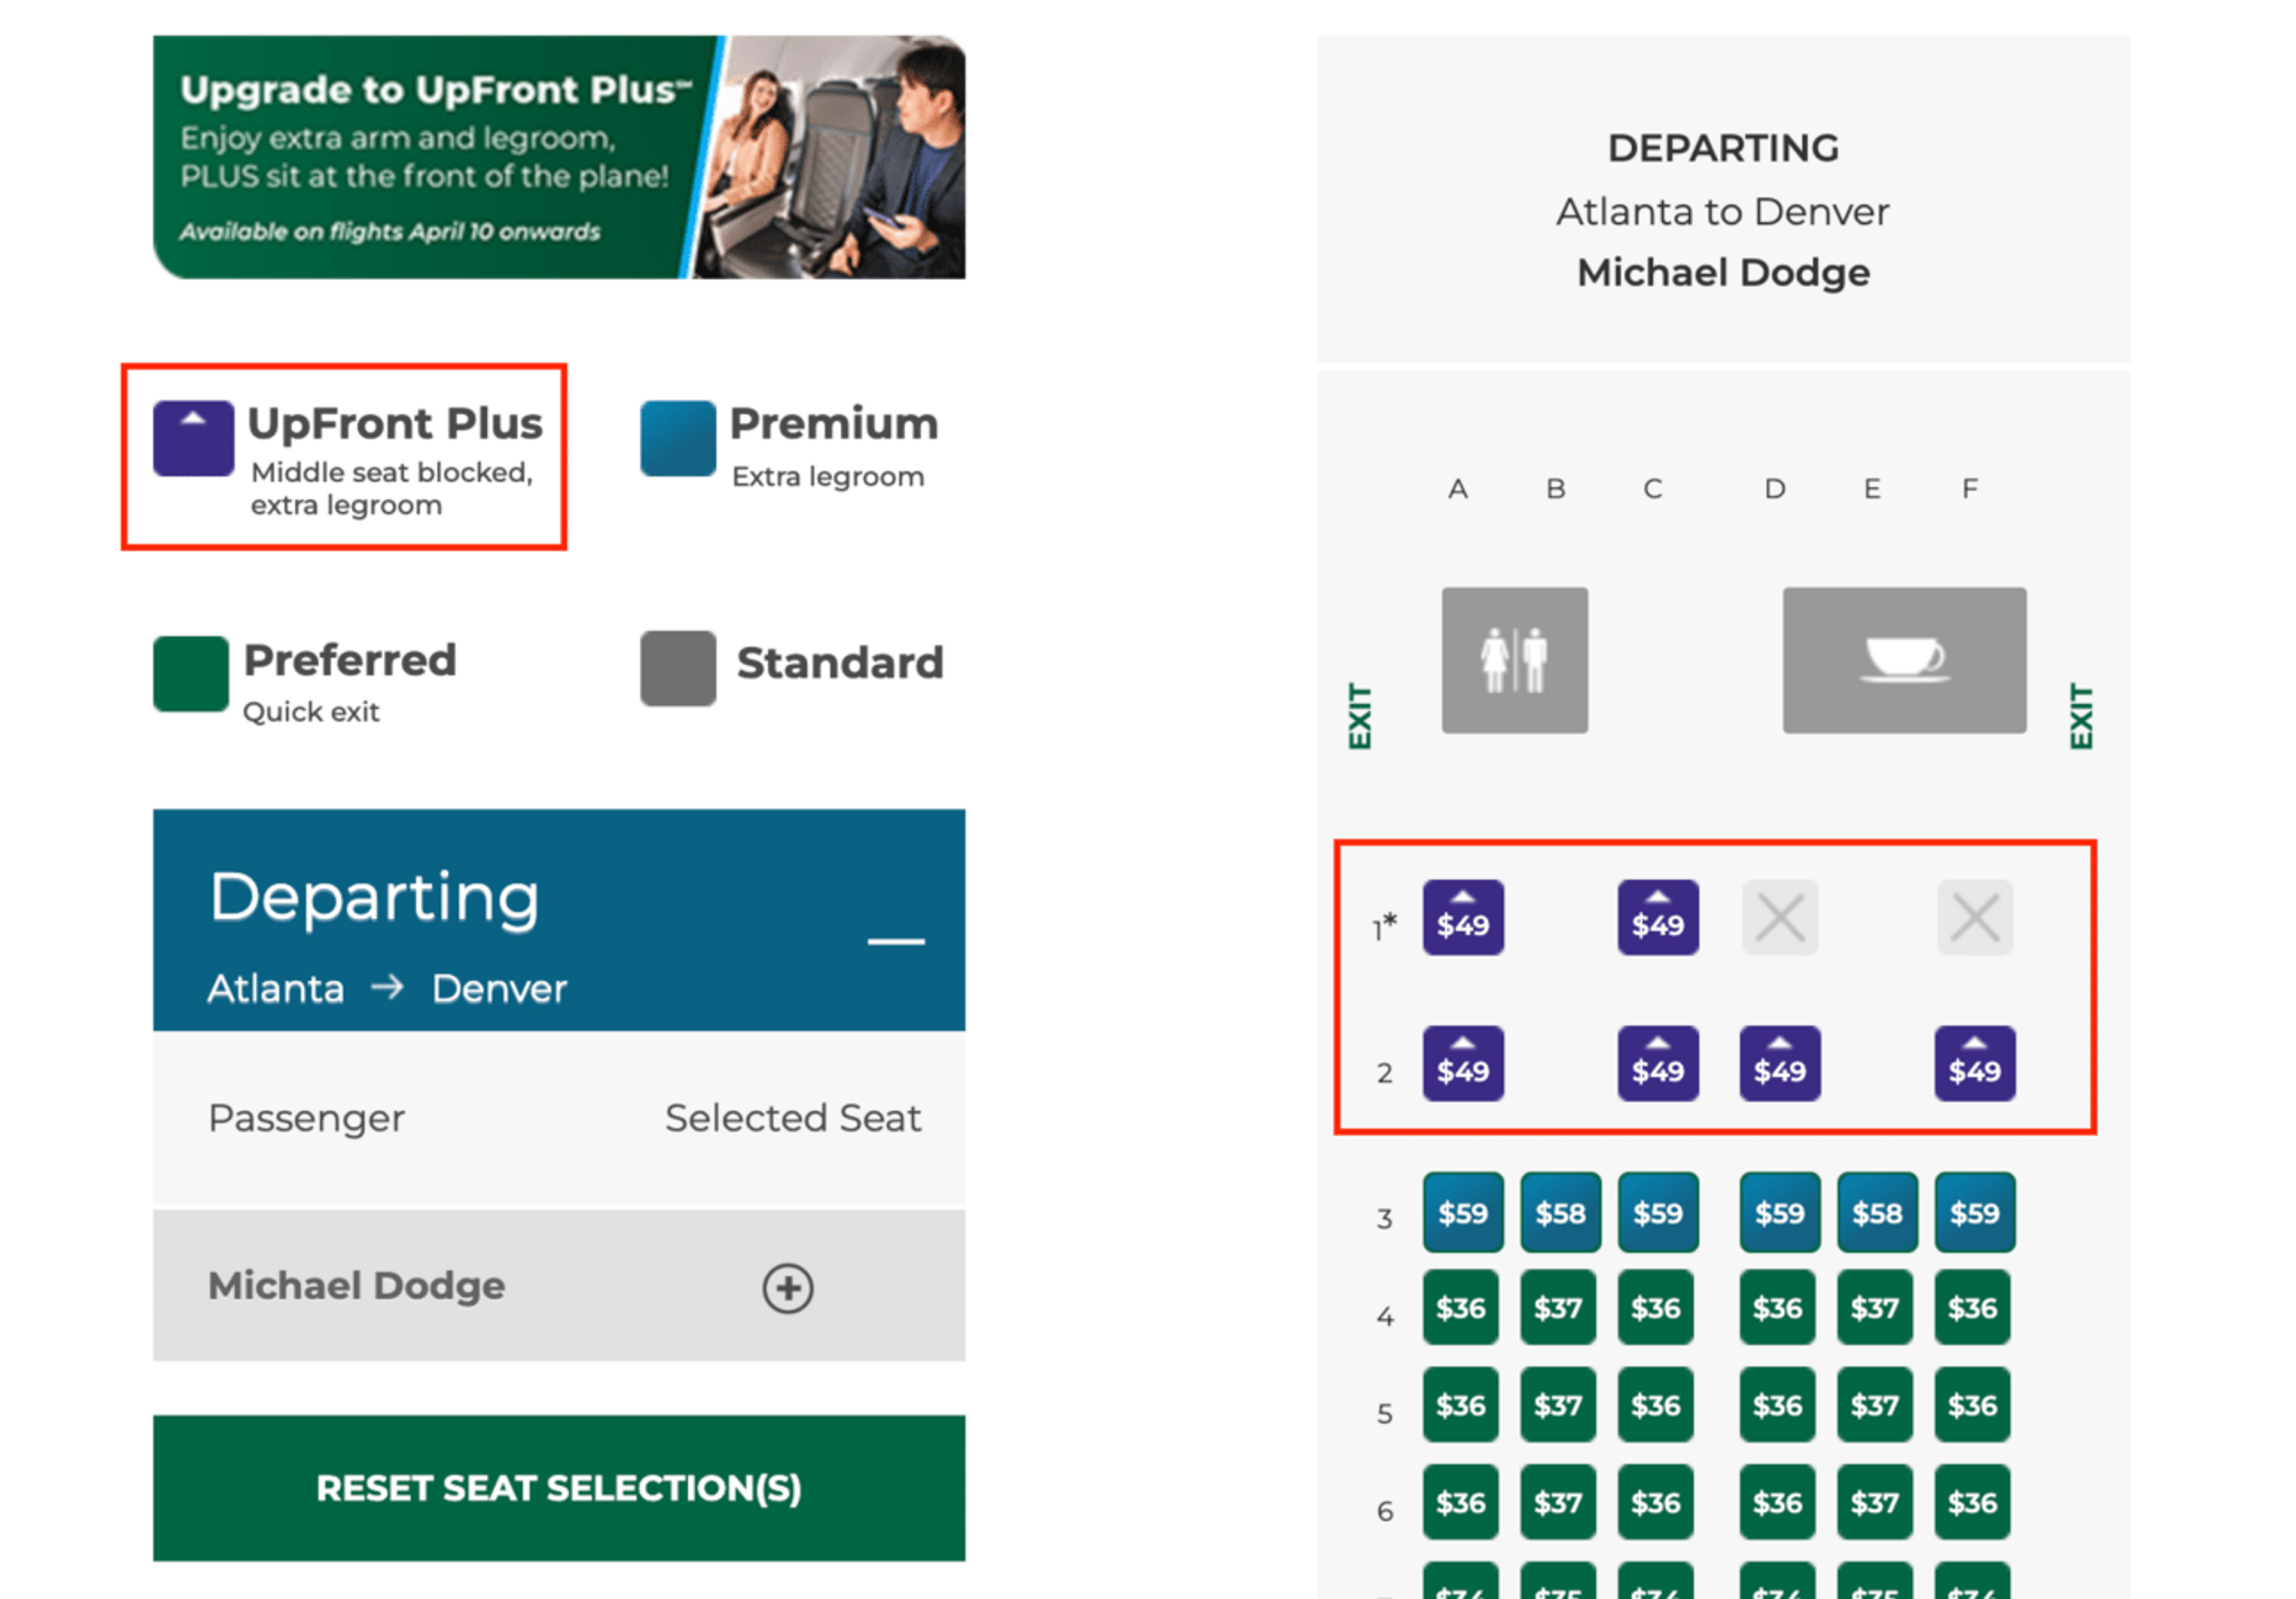Screen dimensions: 2296x1599
Task: Select Preferred seat 4C at $36
Action: (x=1656, y=1307)
